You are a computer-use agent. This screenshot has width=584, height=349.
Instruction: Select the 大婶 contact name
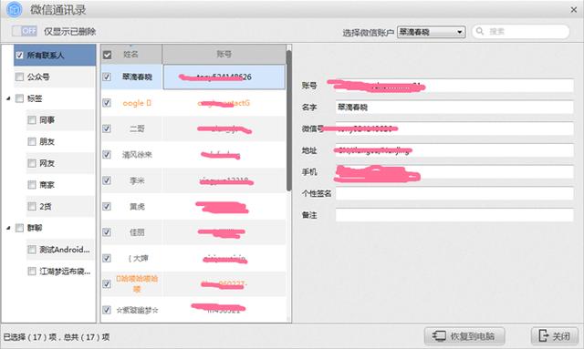point(138,258)
